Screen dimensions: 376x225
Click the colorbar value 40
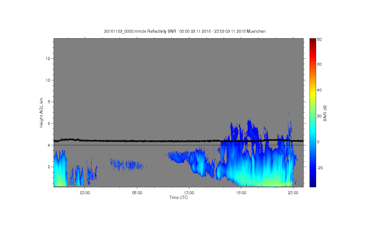click(x=319, y=90)
